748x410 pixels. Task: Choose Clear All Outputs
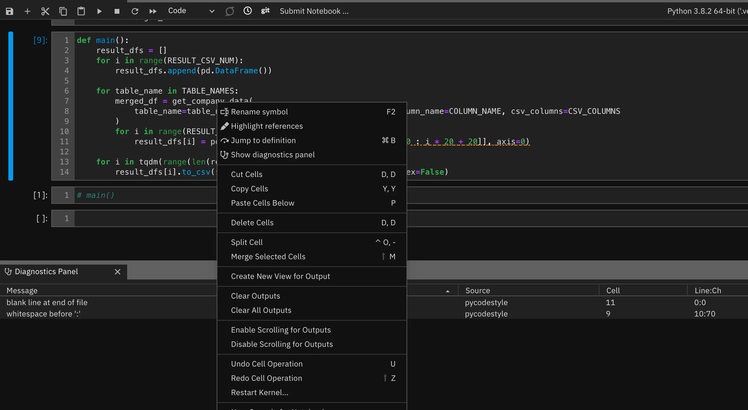point(312,310)
